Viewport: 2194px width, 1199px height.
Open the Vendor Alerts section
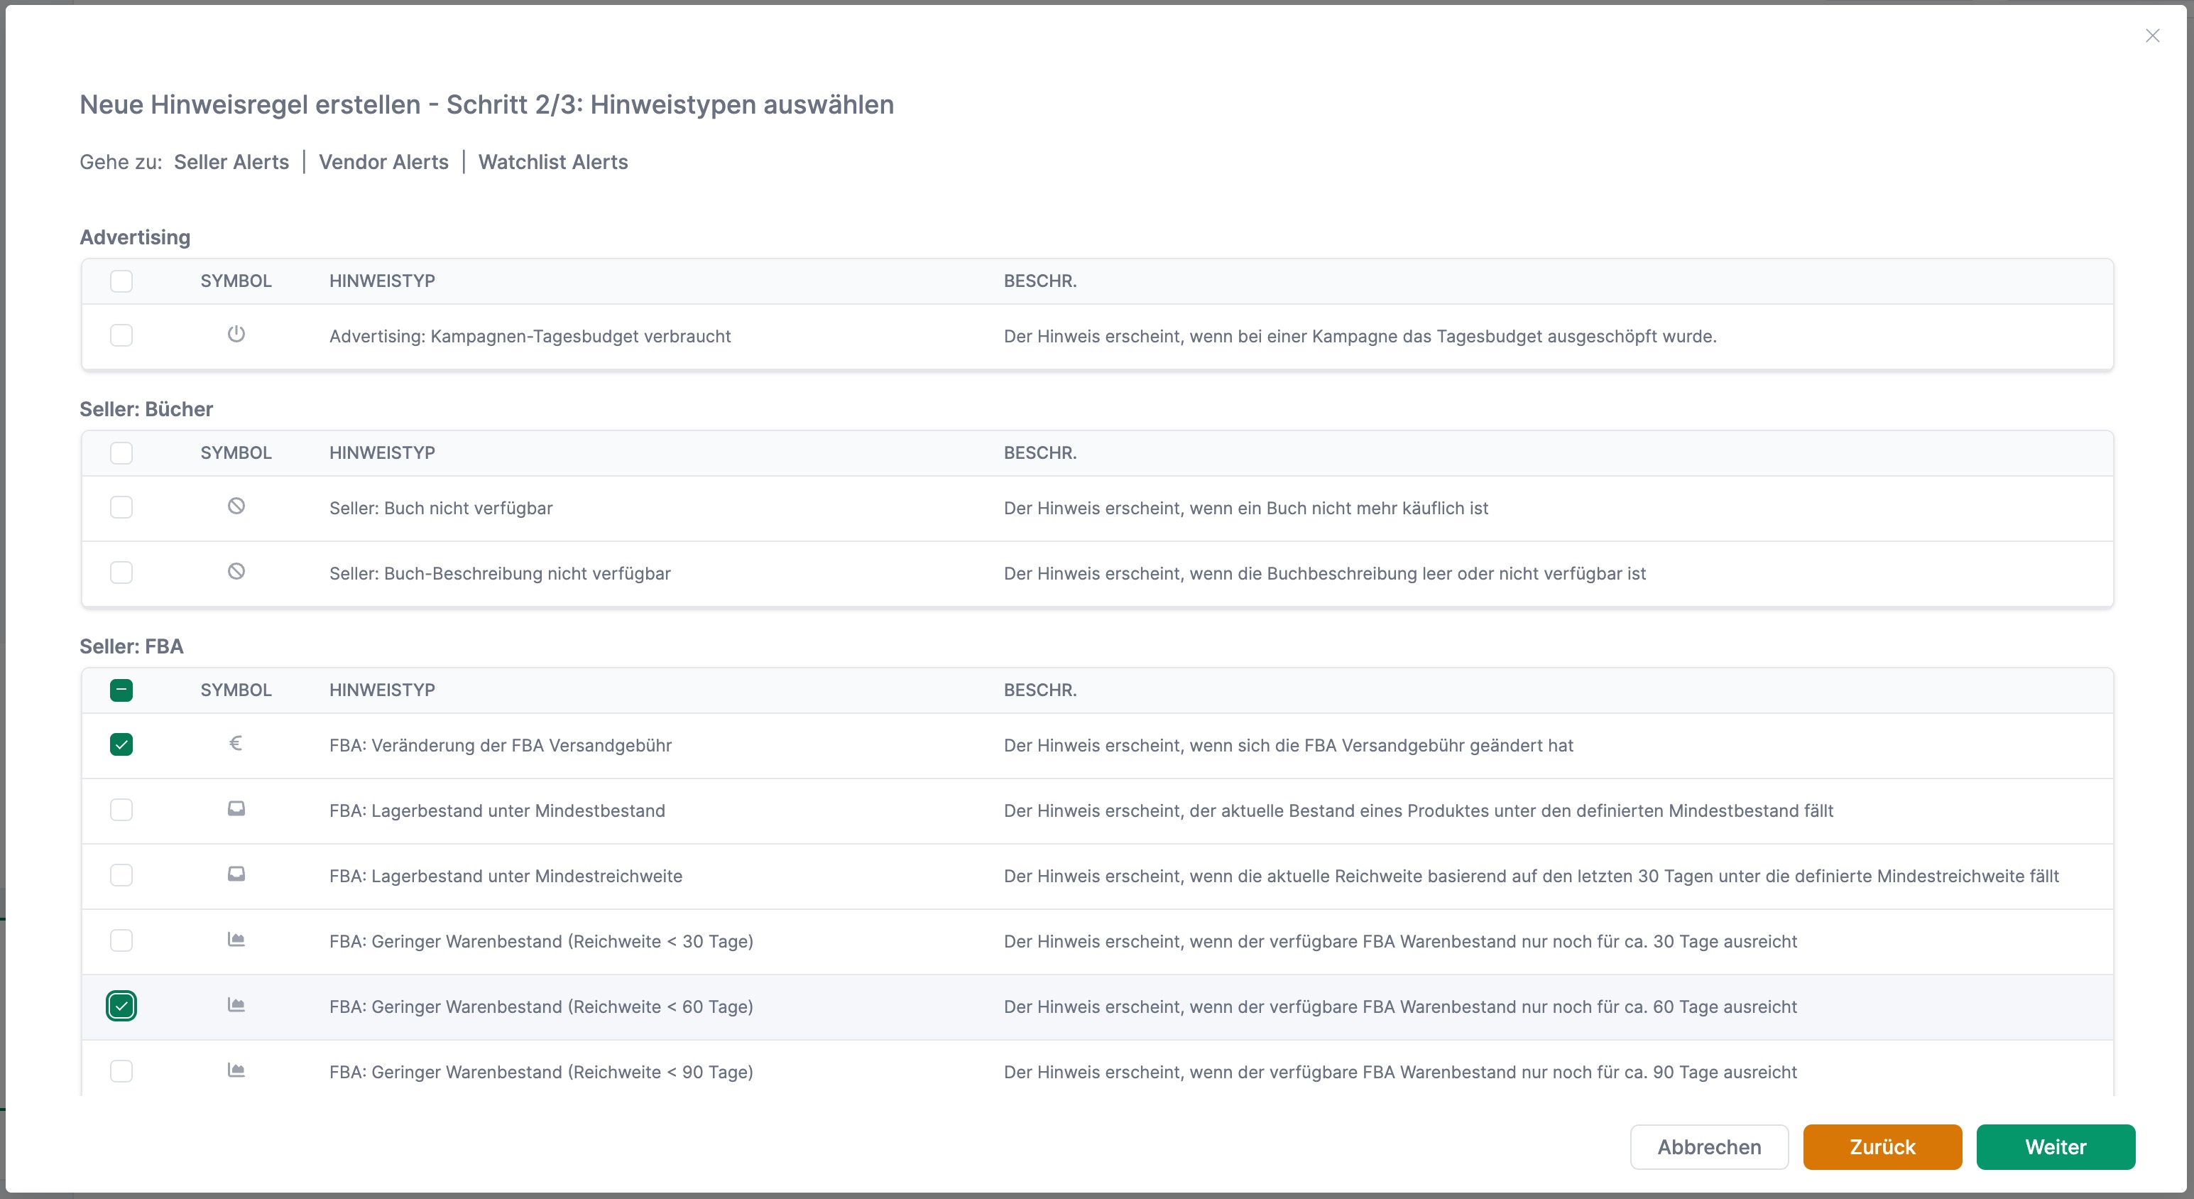384,162
